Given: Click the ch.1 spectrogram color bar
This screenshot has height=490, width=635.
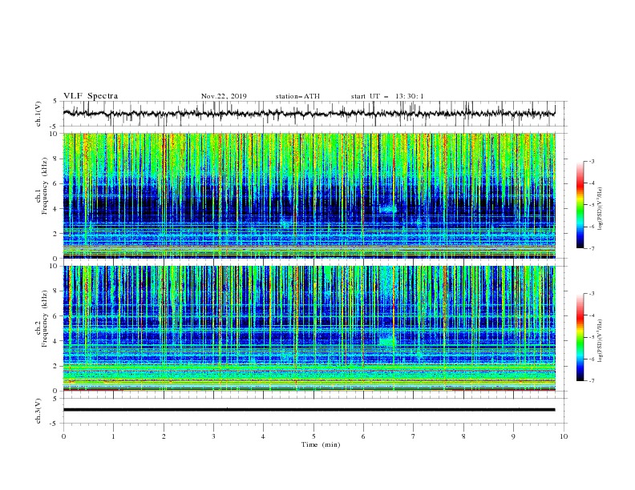Looking at the screenshot, I should 580,205.
